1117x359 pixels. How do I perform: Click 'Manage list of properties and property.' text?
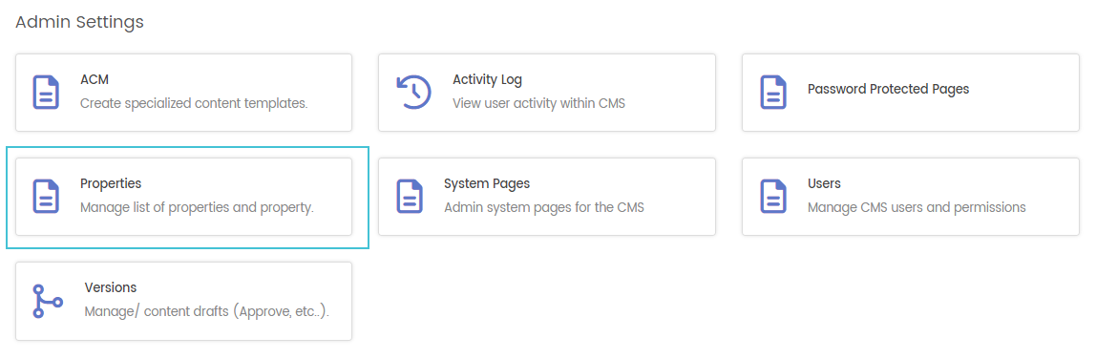(197, 208)
